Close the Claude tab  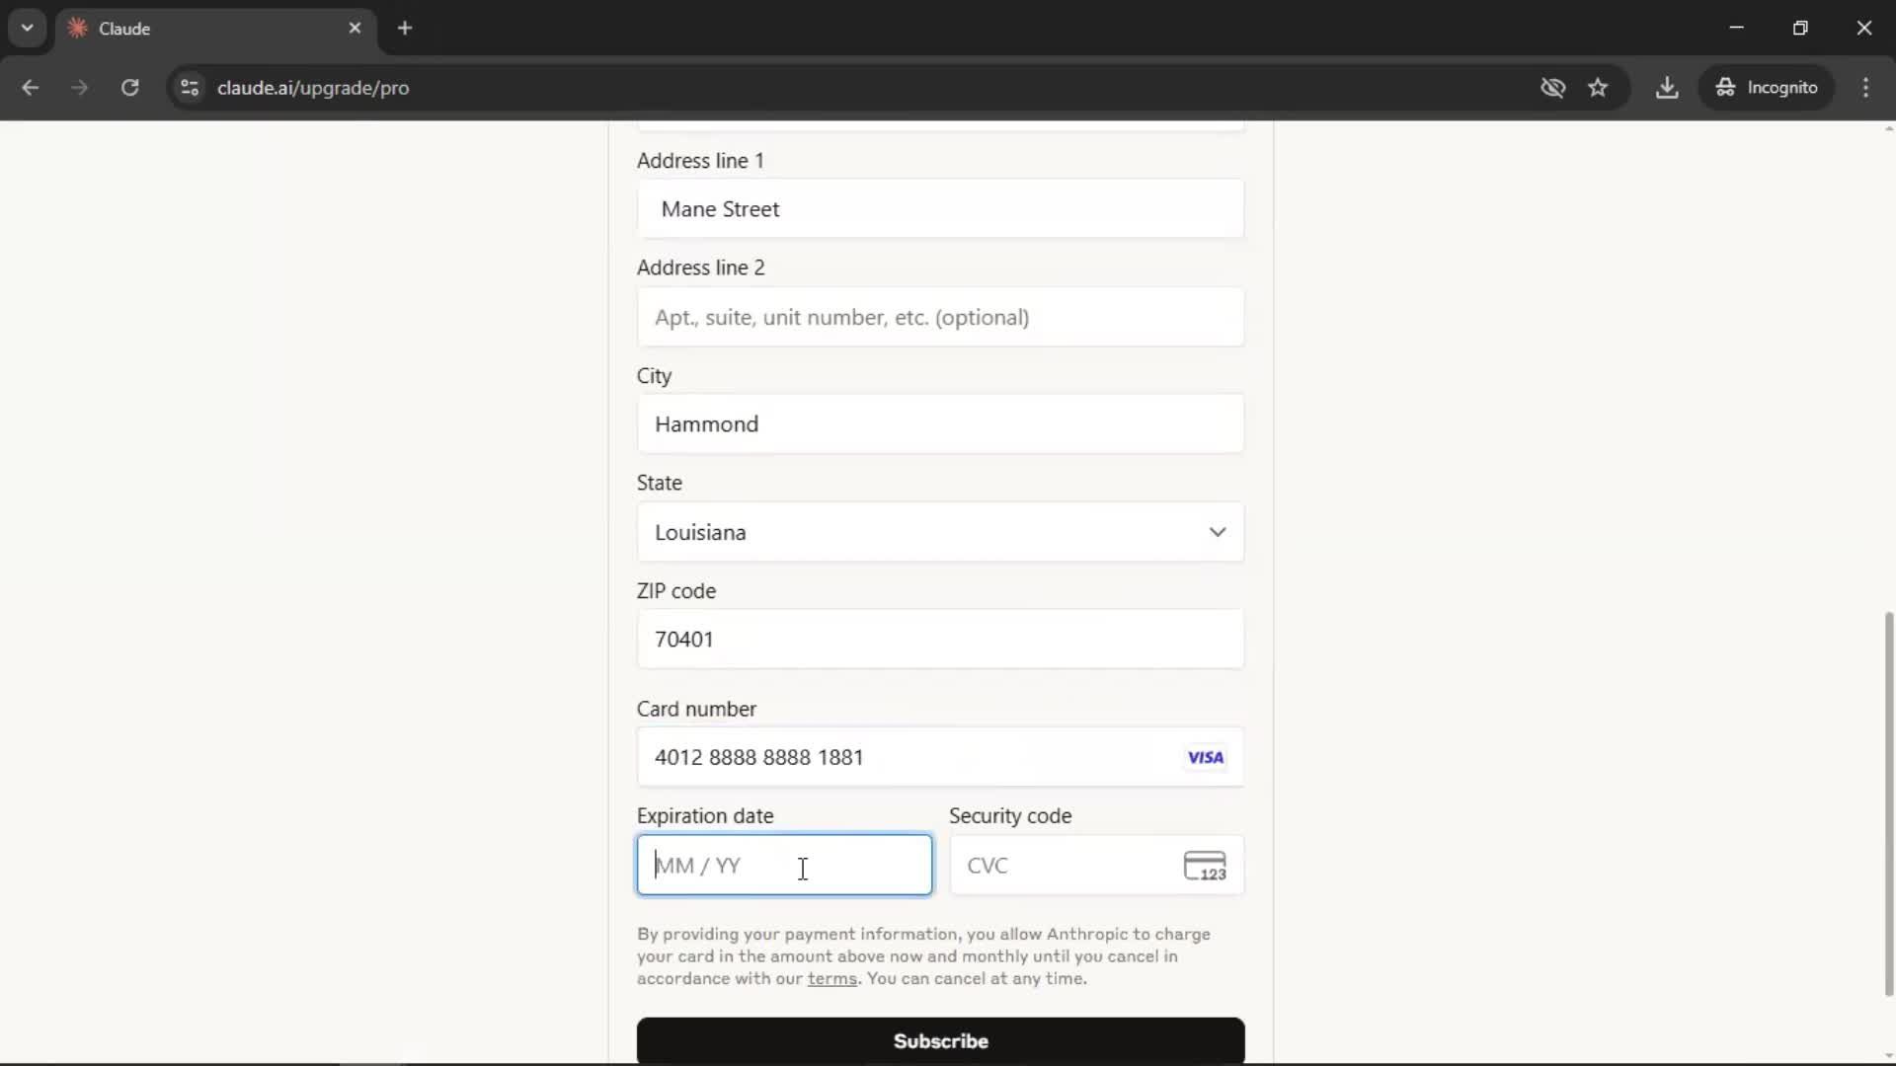(x=355, y=28)
